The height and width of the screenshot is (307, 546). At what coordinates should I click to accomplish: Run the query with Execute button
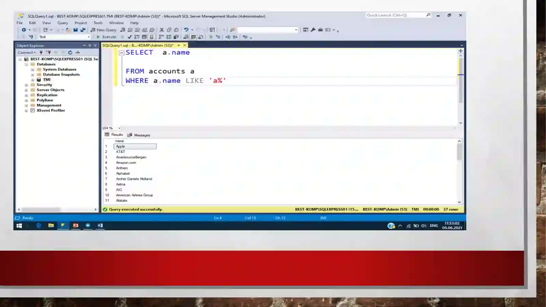(x=106, y=37)
